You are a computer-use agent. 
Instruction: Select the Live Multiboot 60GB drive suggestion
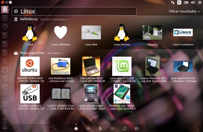pyautogui.click(x=61, y=66)
